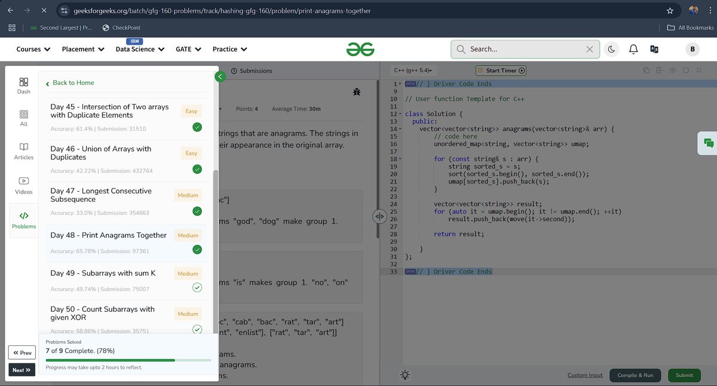
Task: Click the Day 49 unfilled checkmark
Action: coord(197,287)
